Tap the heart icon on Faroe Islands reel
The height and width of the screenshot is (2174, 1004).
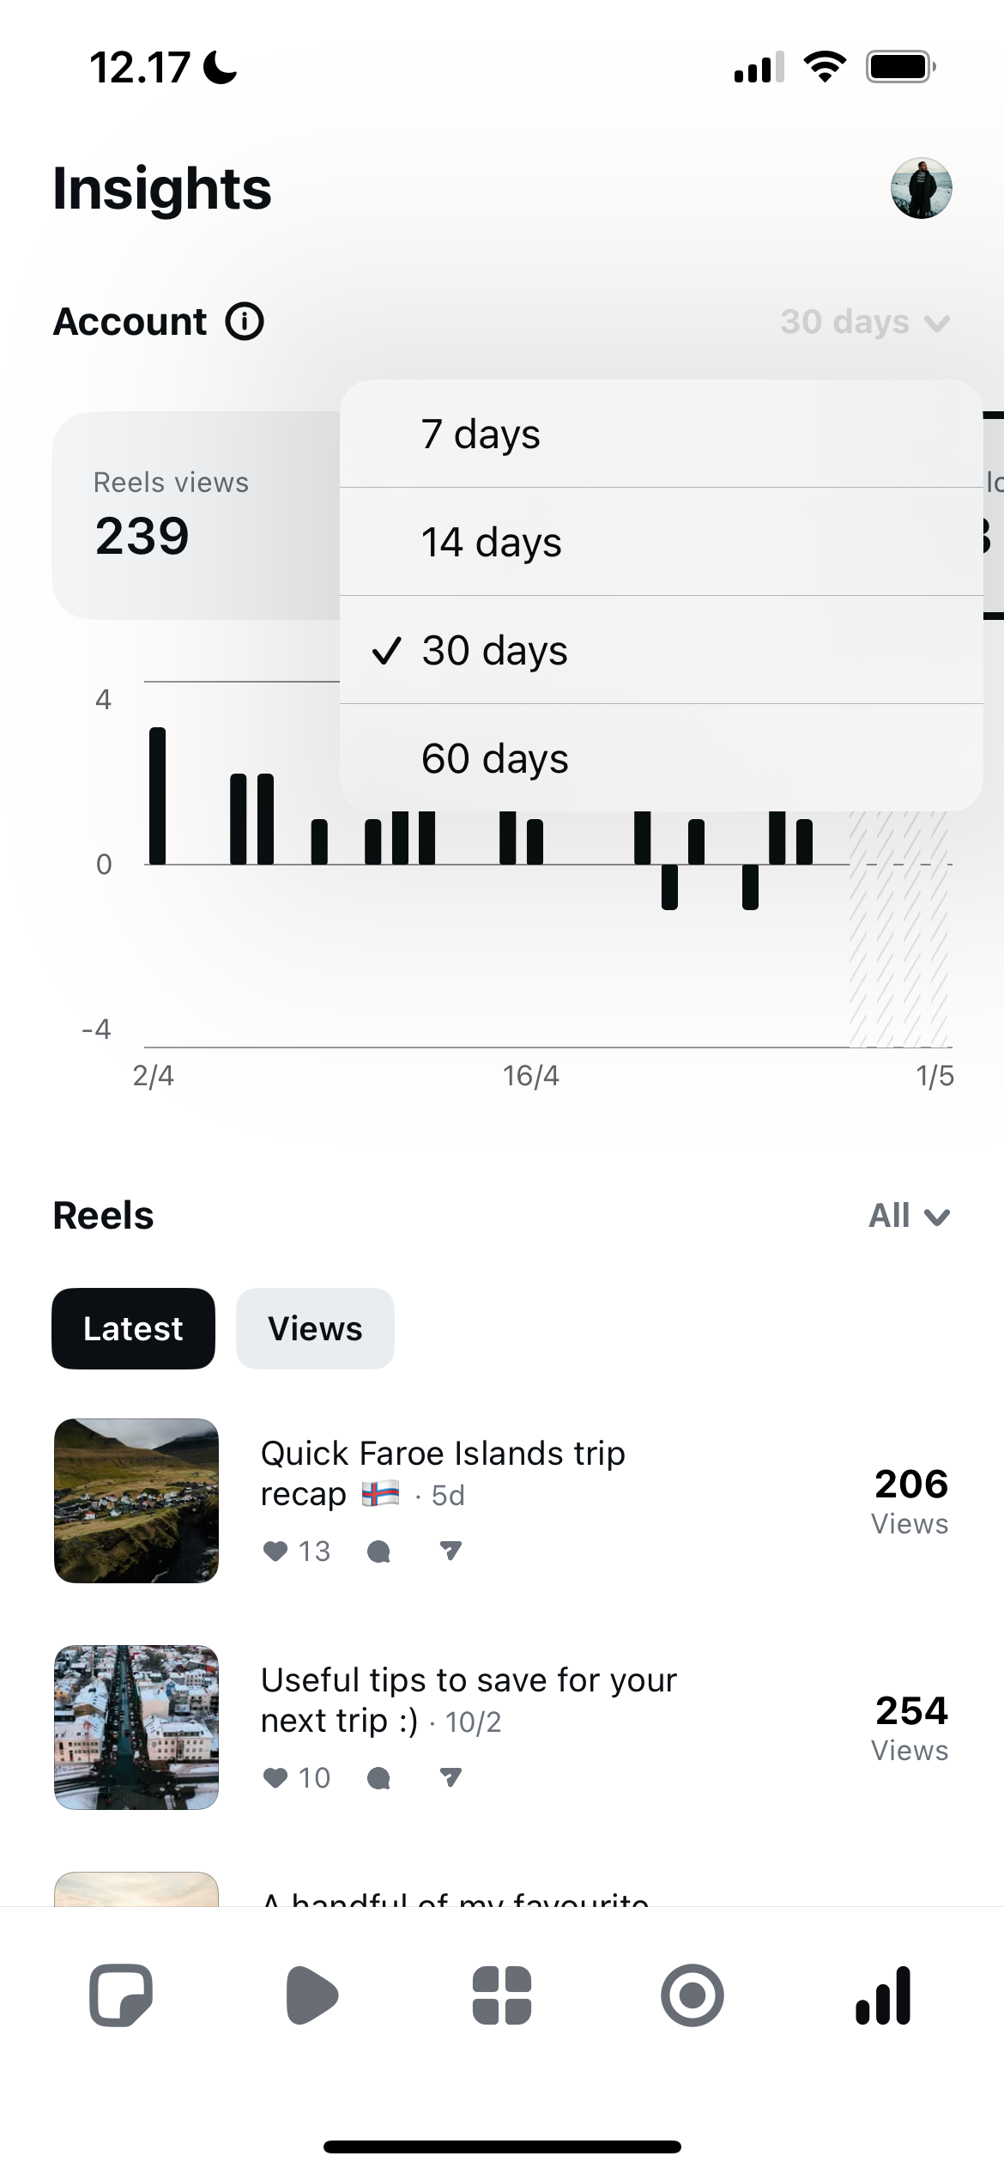[x=275, y=1551]
